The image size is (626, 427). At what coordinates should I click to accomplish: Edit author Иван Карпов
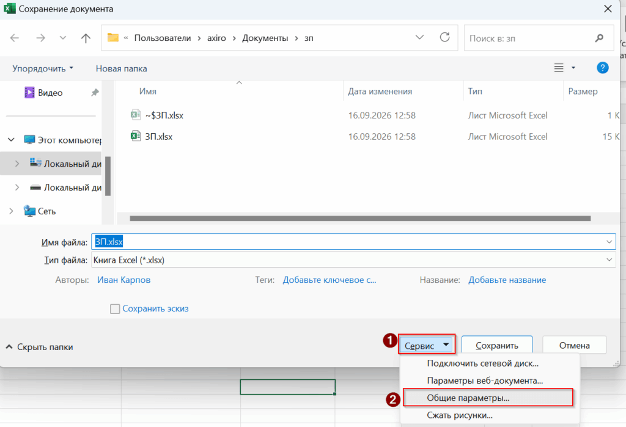click(123, 280)
